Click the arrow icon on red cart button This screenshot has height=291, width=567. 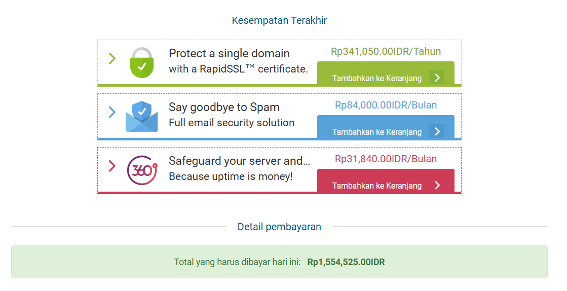coord(437,185)
